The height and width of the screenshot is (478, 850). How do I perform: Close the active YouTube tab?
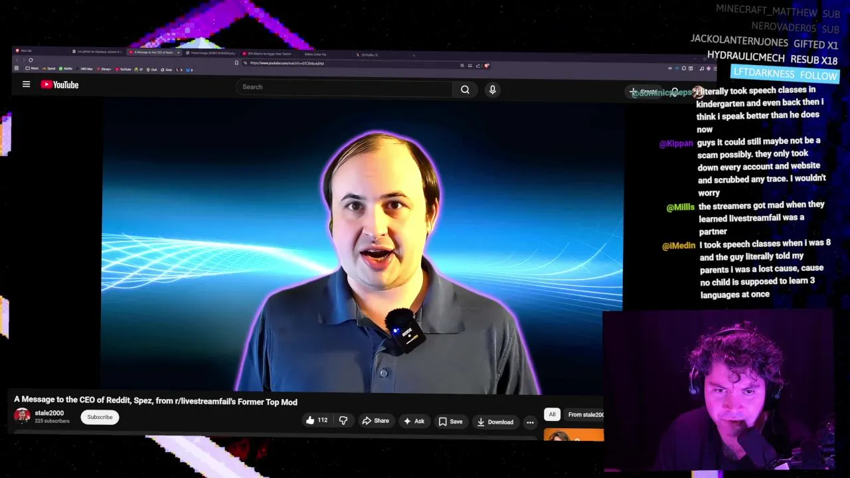click(x=178, y=52)
